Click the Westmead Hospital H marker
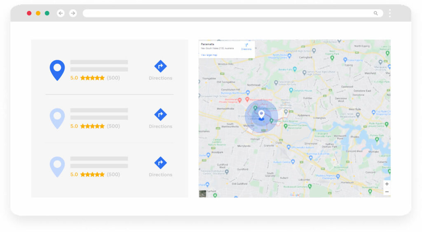 pyautogui.click(x=247, y=99)
